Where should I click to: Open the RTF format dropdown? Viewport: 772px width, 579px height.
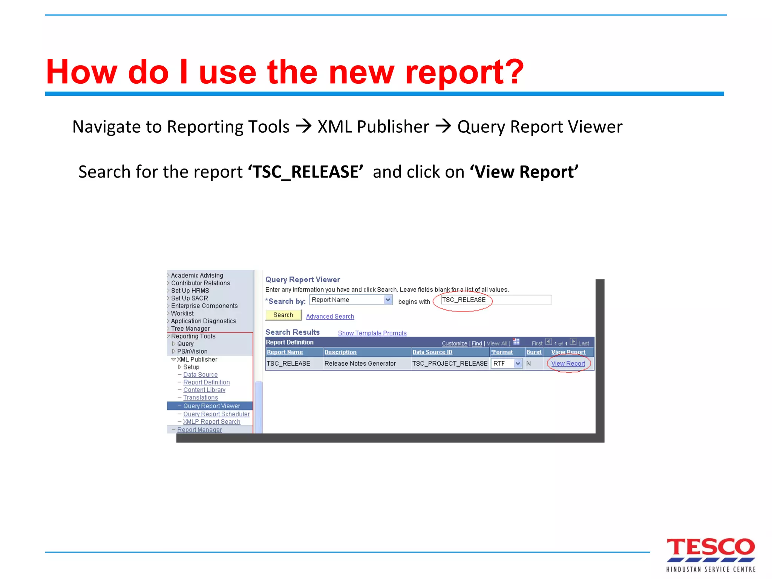click(507, 363)
